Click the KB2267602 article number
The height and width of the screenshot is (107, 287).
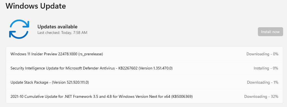pyautogui.click(x=128, y=68)
